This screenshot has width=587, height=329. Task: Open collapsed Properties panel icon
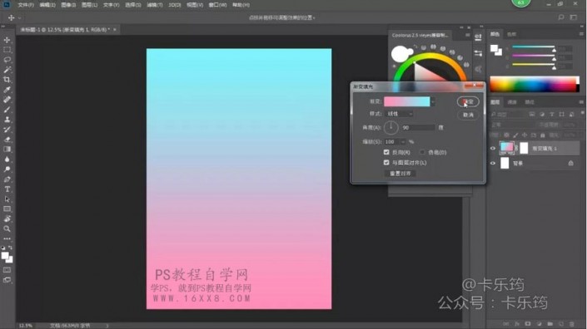coord(478,37)
